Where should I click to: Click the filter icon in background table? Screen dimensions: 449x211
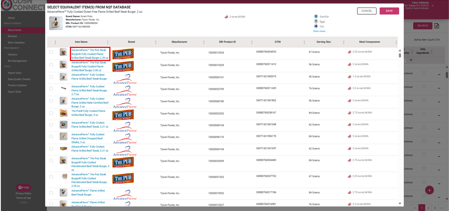click(411, 60)
